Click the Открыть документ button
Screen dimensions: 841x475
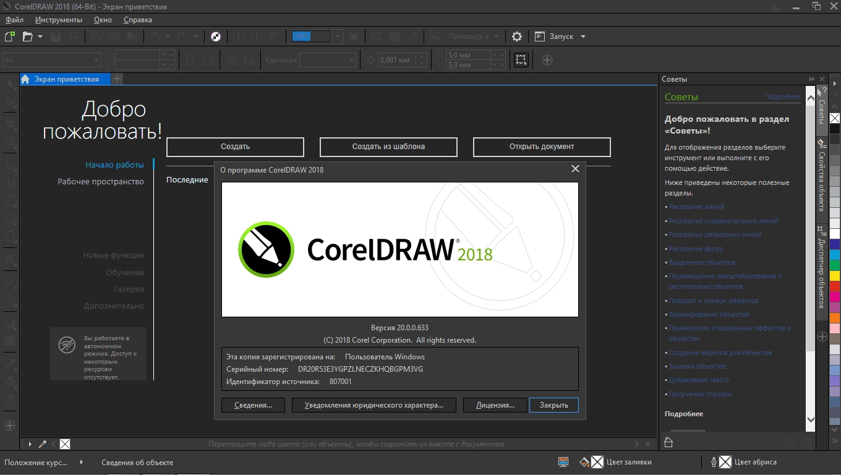coord(542,147)
